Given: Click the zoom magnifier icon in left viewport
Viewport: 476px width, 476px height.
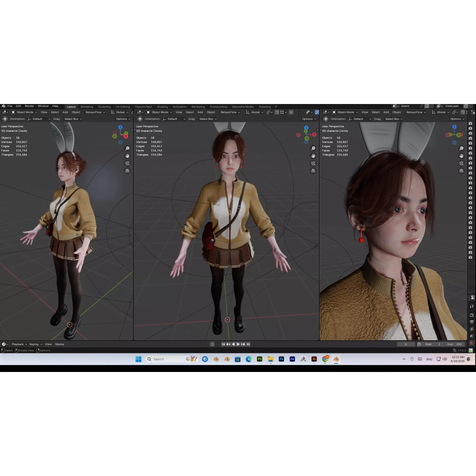Looking at the screenshot, I should click(127, 149).
